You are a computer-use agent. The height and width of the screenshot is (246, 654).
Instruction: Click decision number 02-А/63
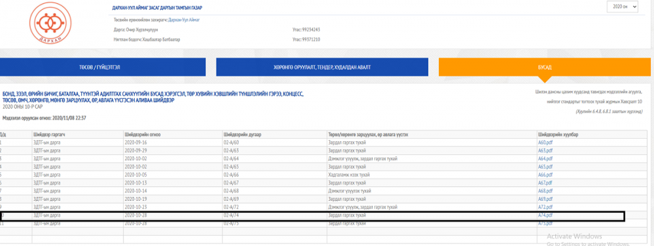pyautogui.click(x=231, y=150)
